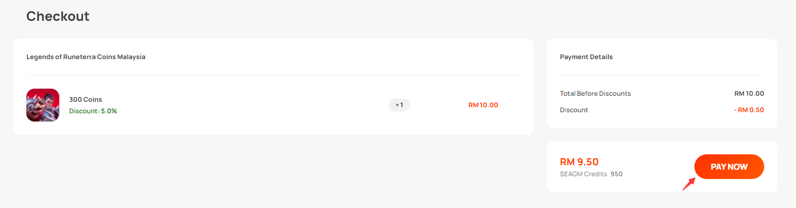The height and width of the screenshot is (208, 796).
Task: Click the bold RM 10.00 total value
Action: [x=749, y=94]
